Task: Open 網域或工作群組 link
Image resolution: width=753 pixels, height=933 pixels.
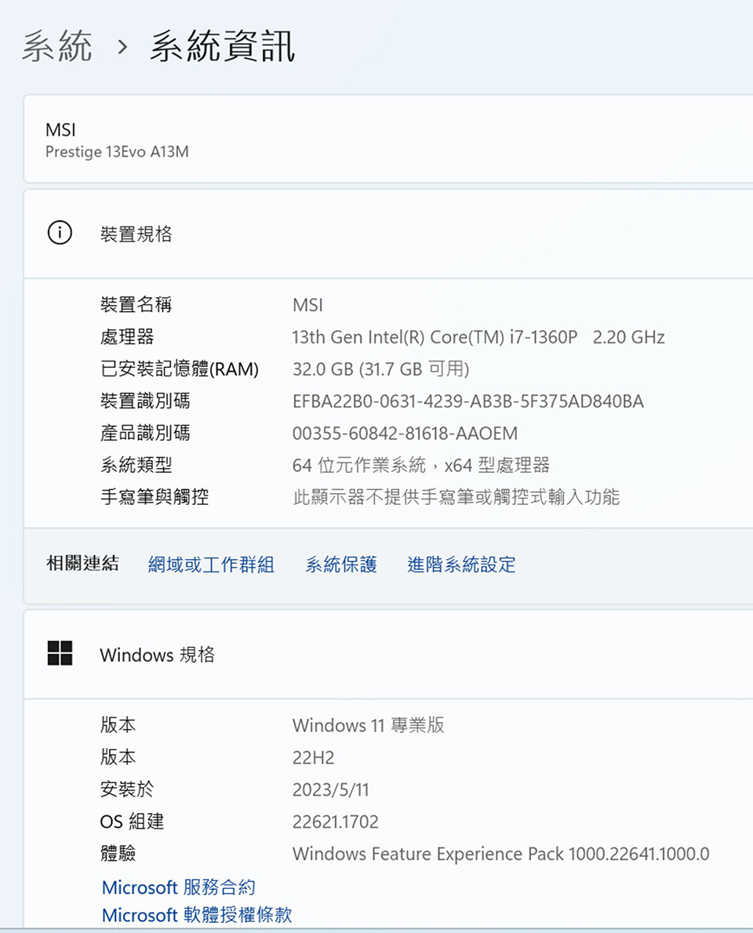Action: (211, 564)
